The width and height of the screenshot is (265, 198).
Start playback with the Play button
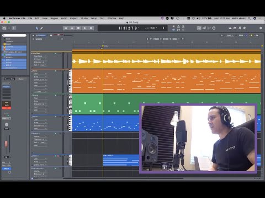pos(84,28)
